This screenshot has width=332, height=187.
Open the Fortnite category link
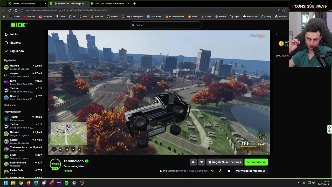point(68,171)
